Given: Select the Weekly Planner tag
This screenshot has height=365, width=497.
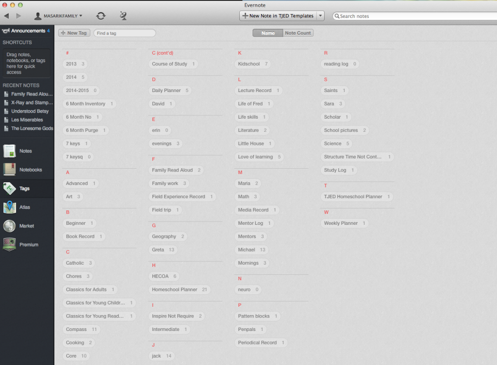Looking at the screenshot, I should [x=345, y=223].
